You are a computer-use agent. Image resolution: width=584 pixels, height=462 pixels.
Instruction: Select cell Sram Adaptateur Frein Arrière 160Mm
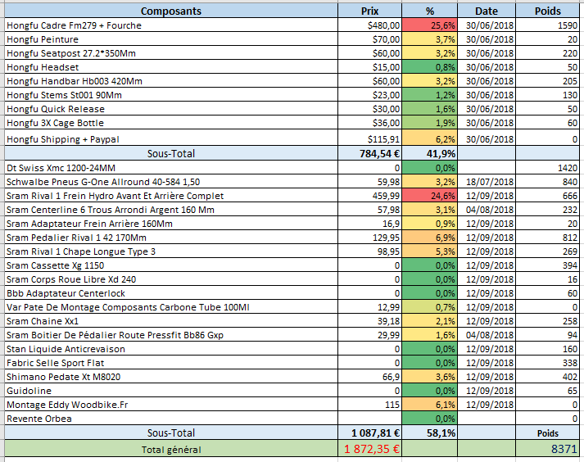pos(171,224)
